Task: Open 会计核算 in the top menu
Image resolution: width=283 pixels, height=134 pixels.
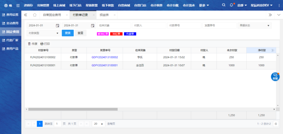Action: pos(156,5)
